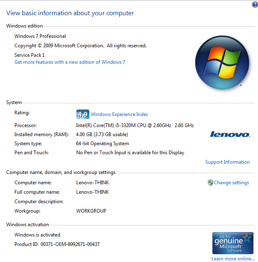Open Windows Experience Index link
The height and width of the screenshot is (262, 258).
120,114
